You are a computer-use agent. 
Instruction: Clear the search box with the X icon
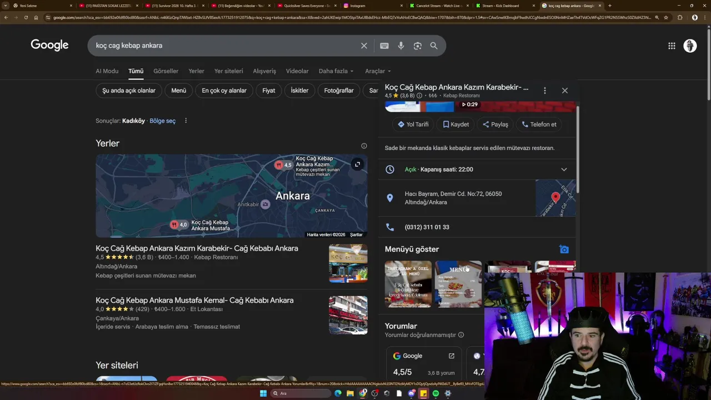[364, 46]
